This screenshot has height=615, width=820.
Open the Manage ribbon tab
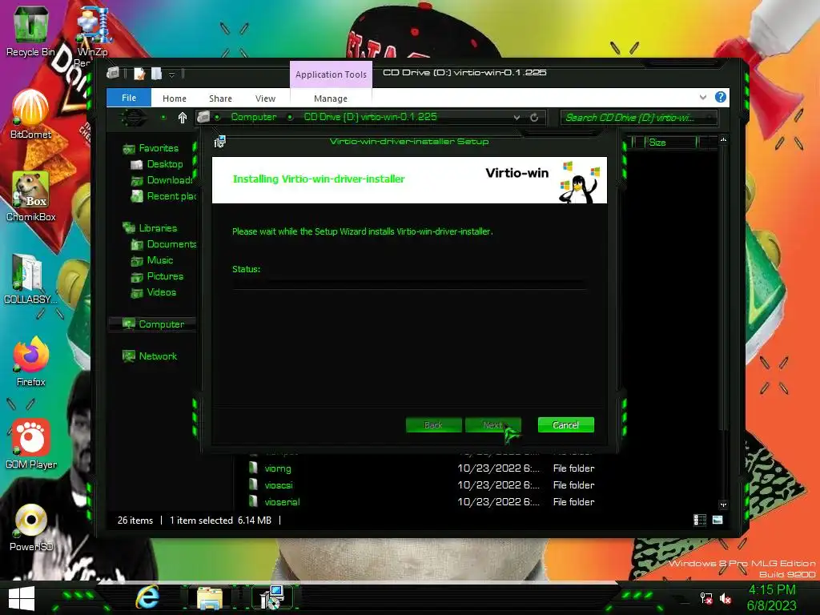click(331, 98)
